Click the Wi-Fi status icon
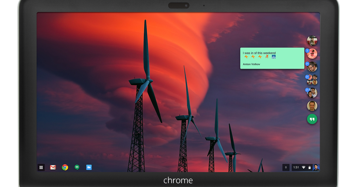The image size is (357, 187). (x=303, y=167)
